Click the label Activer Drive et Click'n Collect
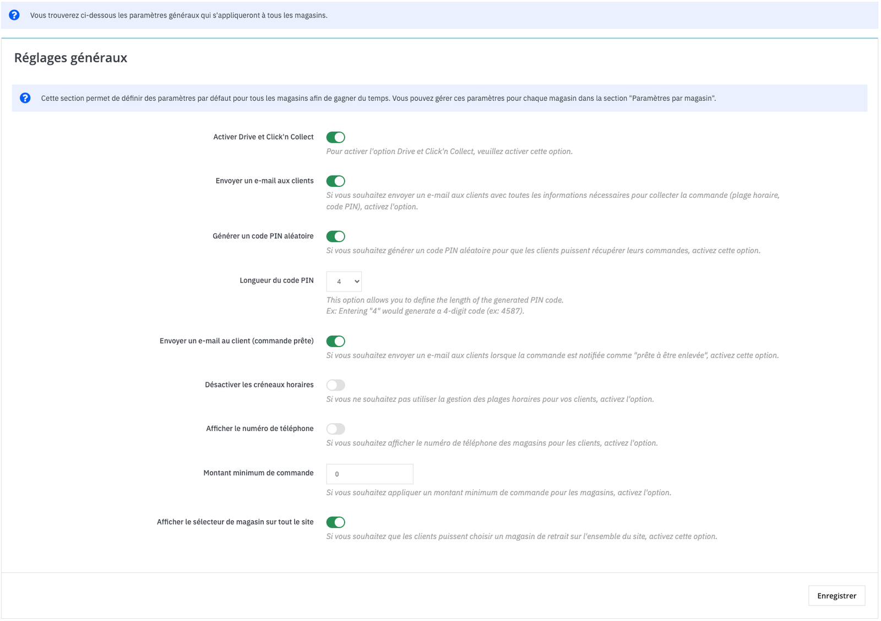Screen dimensions: 881x621 coord(263,137)
